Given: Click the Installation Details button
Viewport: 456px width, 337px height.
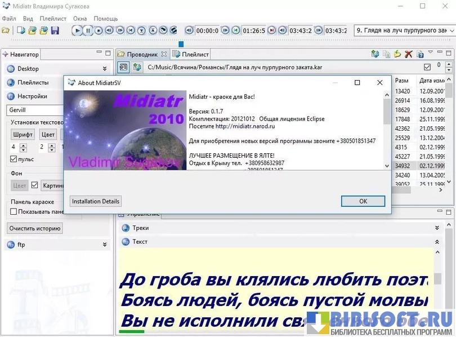Looking at the screenshot, I should [x=96, y=201].
